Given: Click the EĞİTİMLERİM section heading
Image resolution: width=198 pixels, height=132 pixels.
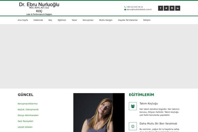Looking at the screenshot, I should (142, 95).
